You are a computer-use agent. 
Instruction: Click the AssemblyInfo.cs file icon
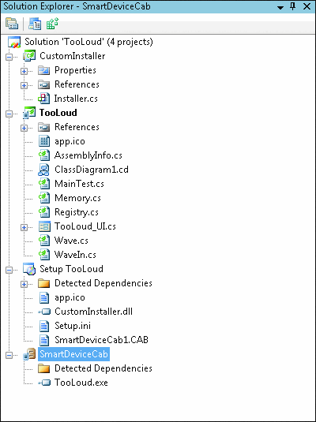(x=44, y=155)
